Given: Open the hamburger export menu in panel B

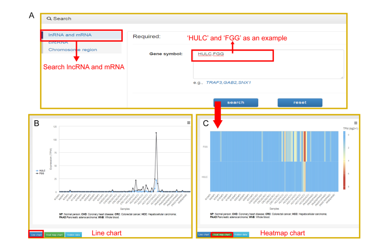Looking at the screenshot, I should point(188,123).
